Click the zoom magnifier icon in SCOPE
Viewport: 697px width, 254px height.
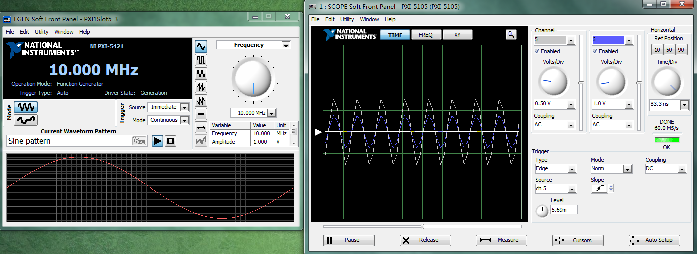coord(511,34)
